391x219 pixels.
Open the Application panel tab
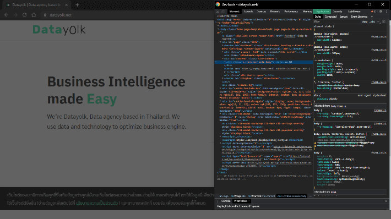(322, 12)
